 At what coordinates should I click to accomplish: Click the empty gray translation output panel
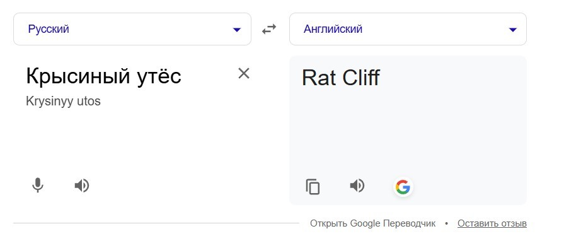click(408, 133)
